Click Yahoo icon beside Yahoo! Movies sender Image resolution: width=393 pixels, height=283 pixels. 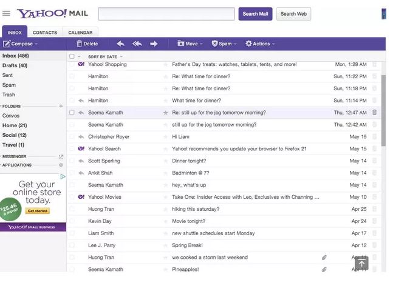[81, 197]
